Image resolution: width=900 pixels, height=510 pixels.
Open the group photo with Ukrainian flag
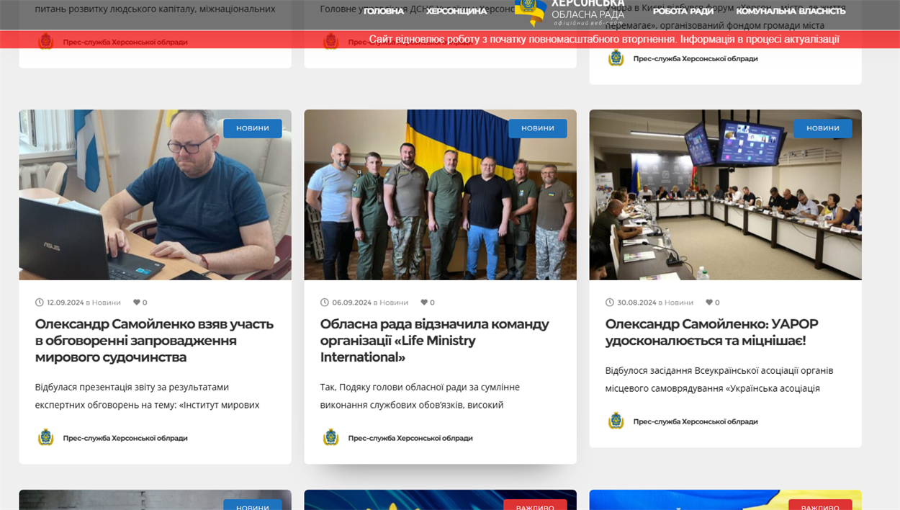[441, 194]
